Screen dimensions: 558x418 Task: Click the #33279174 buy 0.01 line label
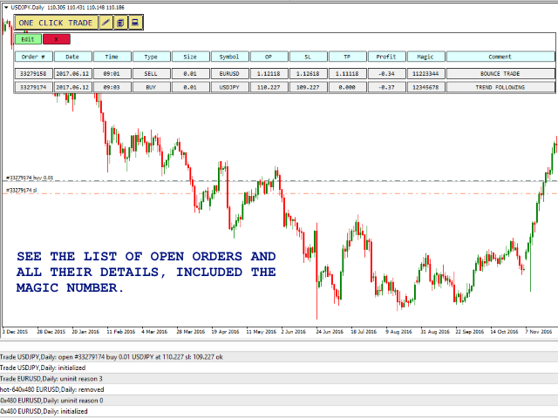click(30, 178)
